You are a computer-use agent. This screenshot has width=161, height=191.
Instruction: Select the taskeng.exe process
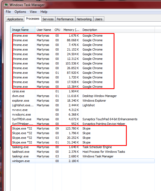coord(83,147)
